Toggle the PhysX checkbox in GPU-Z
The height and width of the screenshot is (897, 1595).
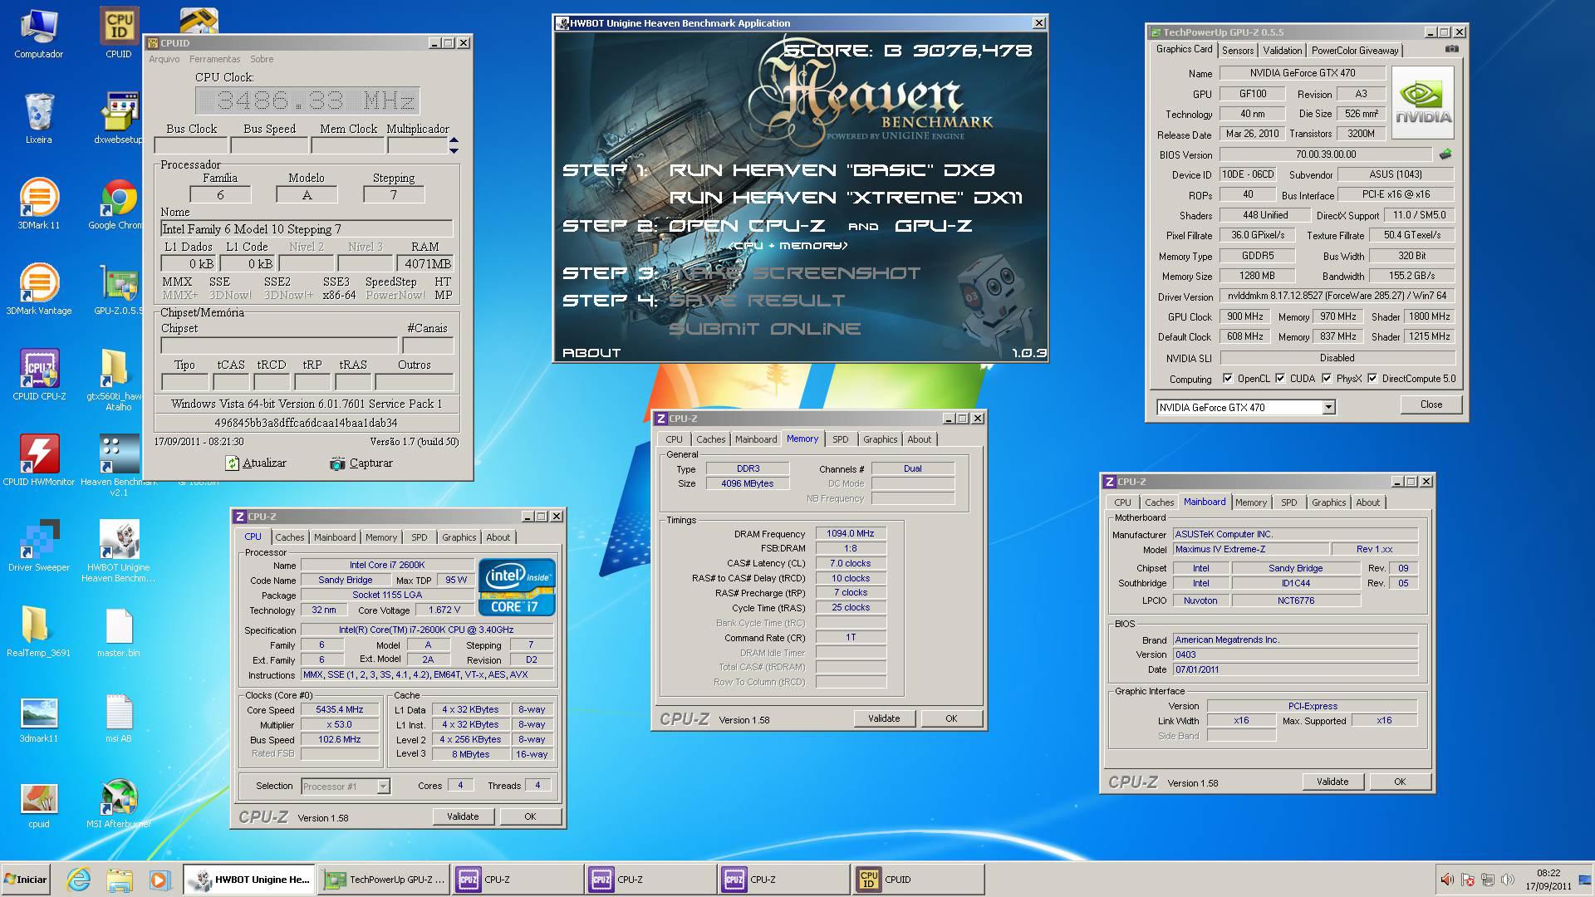click(1327, 379)
